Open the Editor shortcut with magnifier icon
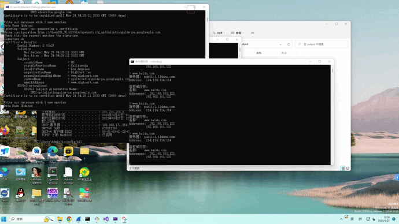 (x=68, y=196)
